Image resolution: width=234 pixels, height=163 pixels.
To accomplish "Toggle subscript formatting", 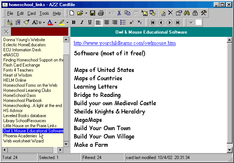I will pyautogui.click(x=140, y=22).
